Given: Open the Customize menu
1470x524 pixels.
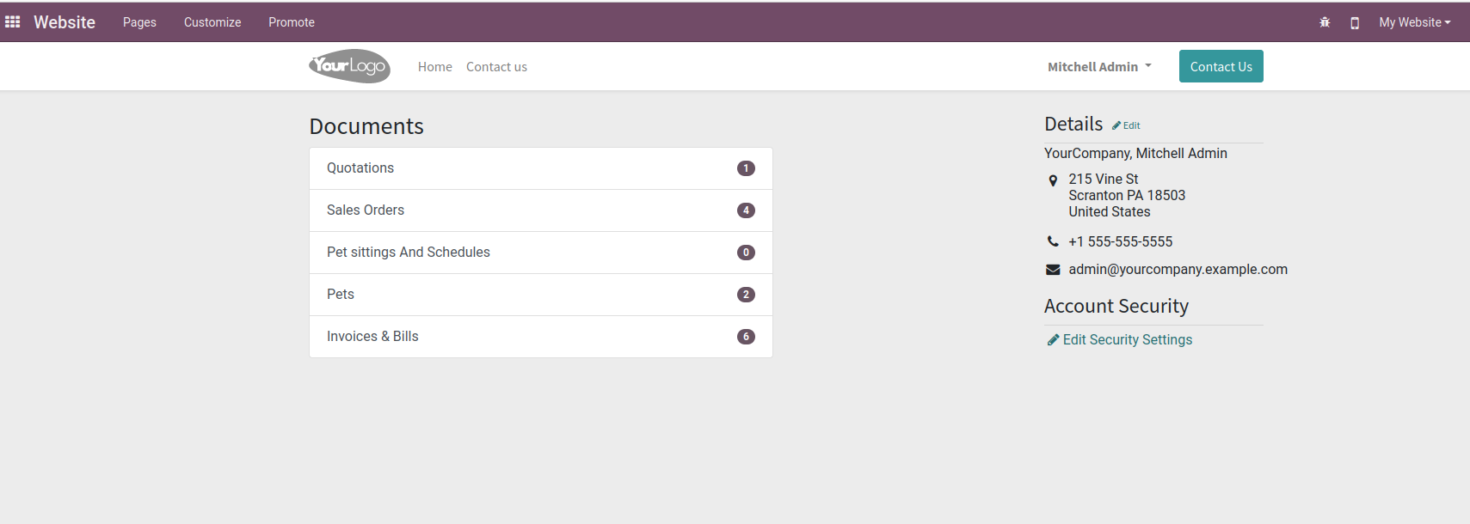Looking at the screenshot, I should point(212,22).
